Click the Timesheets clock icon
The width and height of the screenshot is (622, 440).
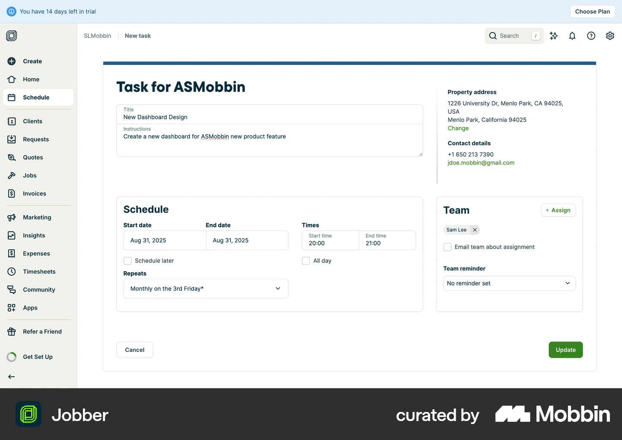click(12, 272)
